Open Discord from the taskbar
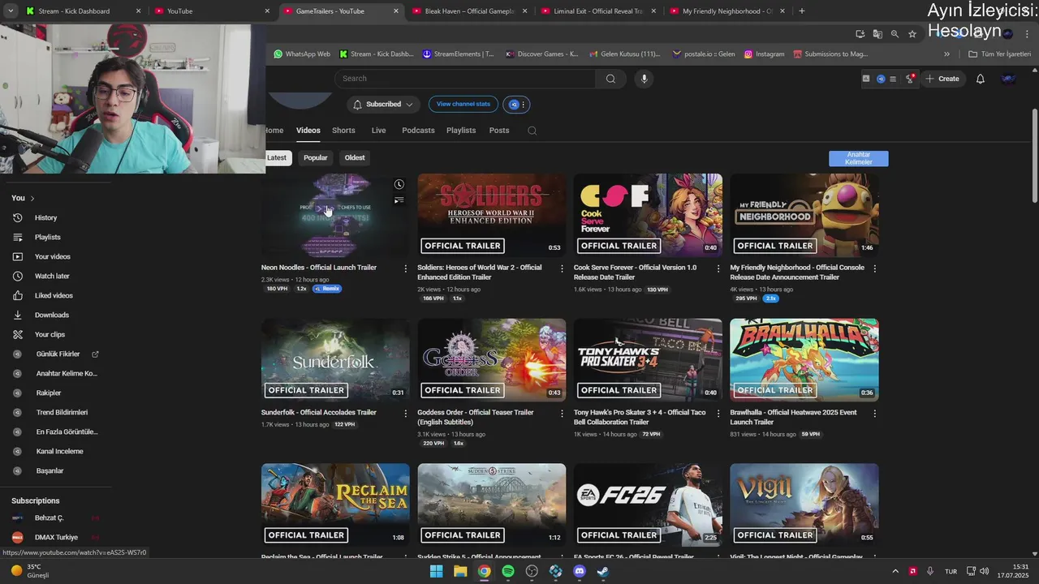 580,571
